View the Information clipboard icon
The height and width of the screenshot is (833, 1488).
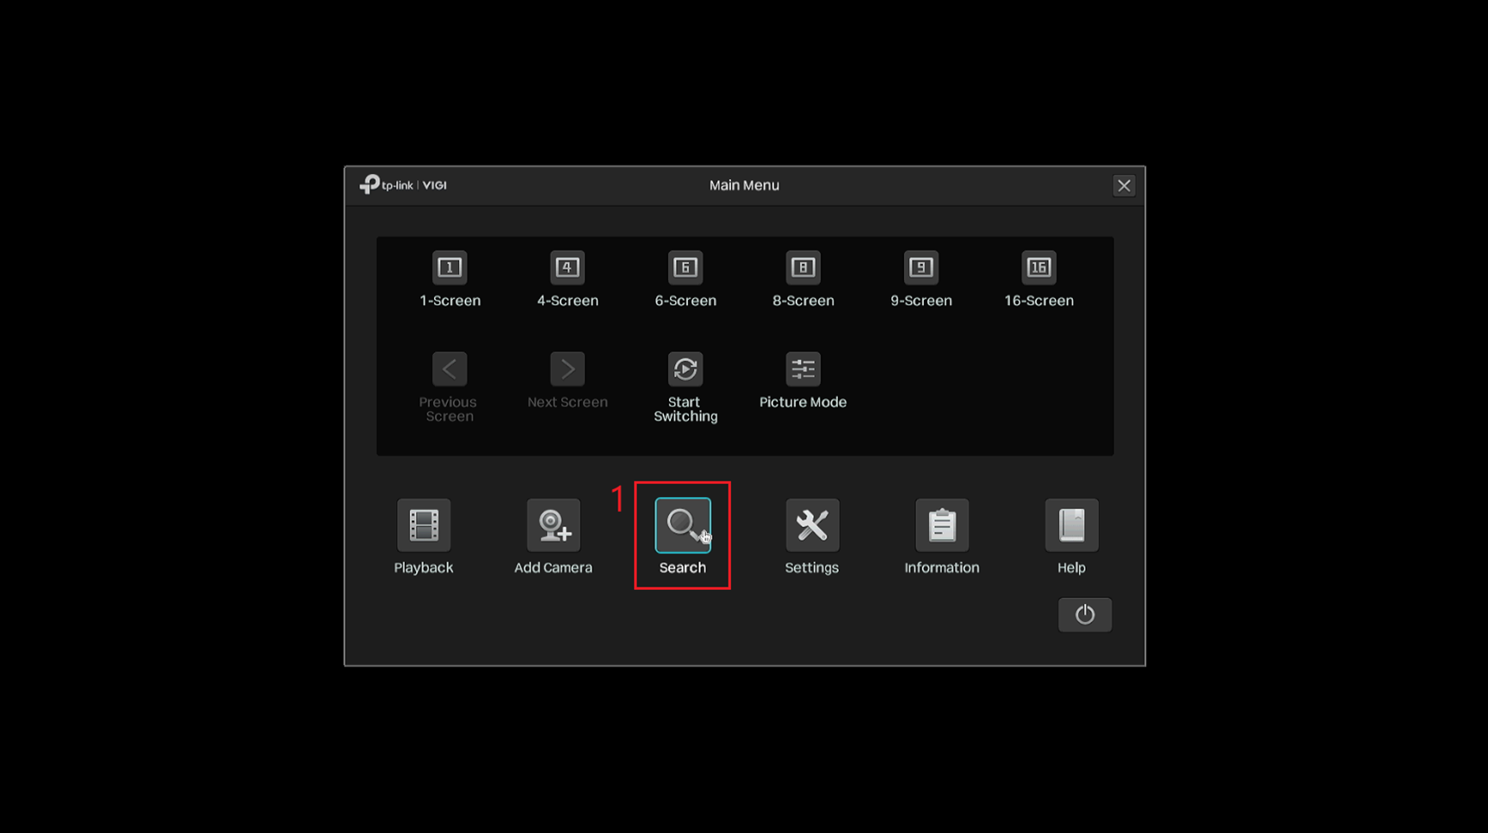click(942, 525)
